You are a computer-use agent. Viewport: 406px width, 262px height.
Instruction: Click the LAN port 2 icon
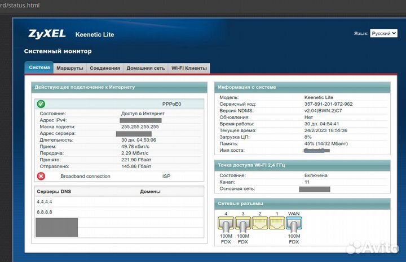click(259, 224)
